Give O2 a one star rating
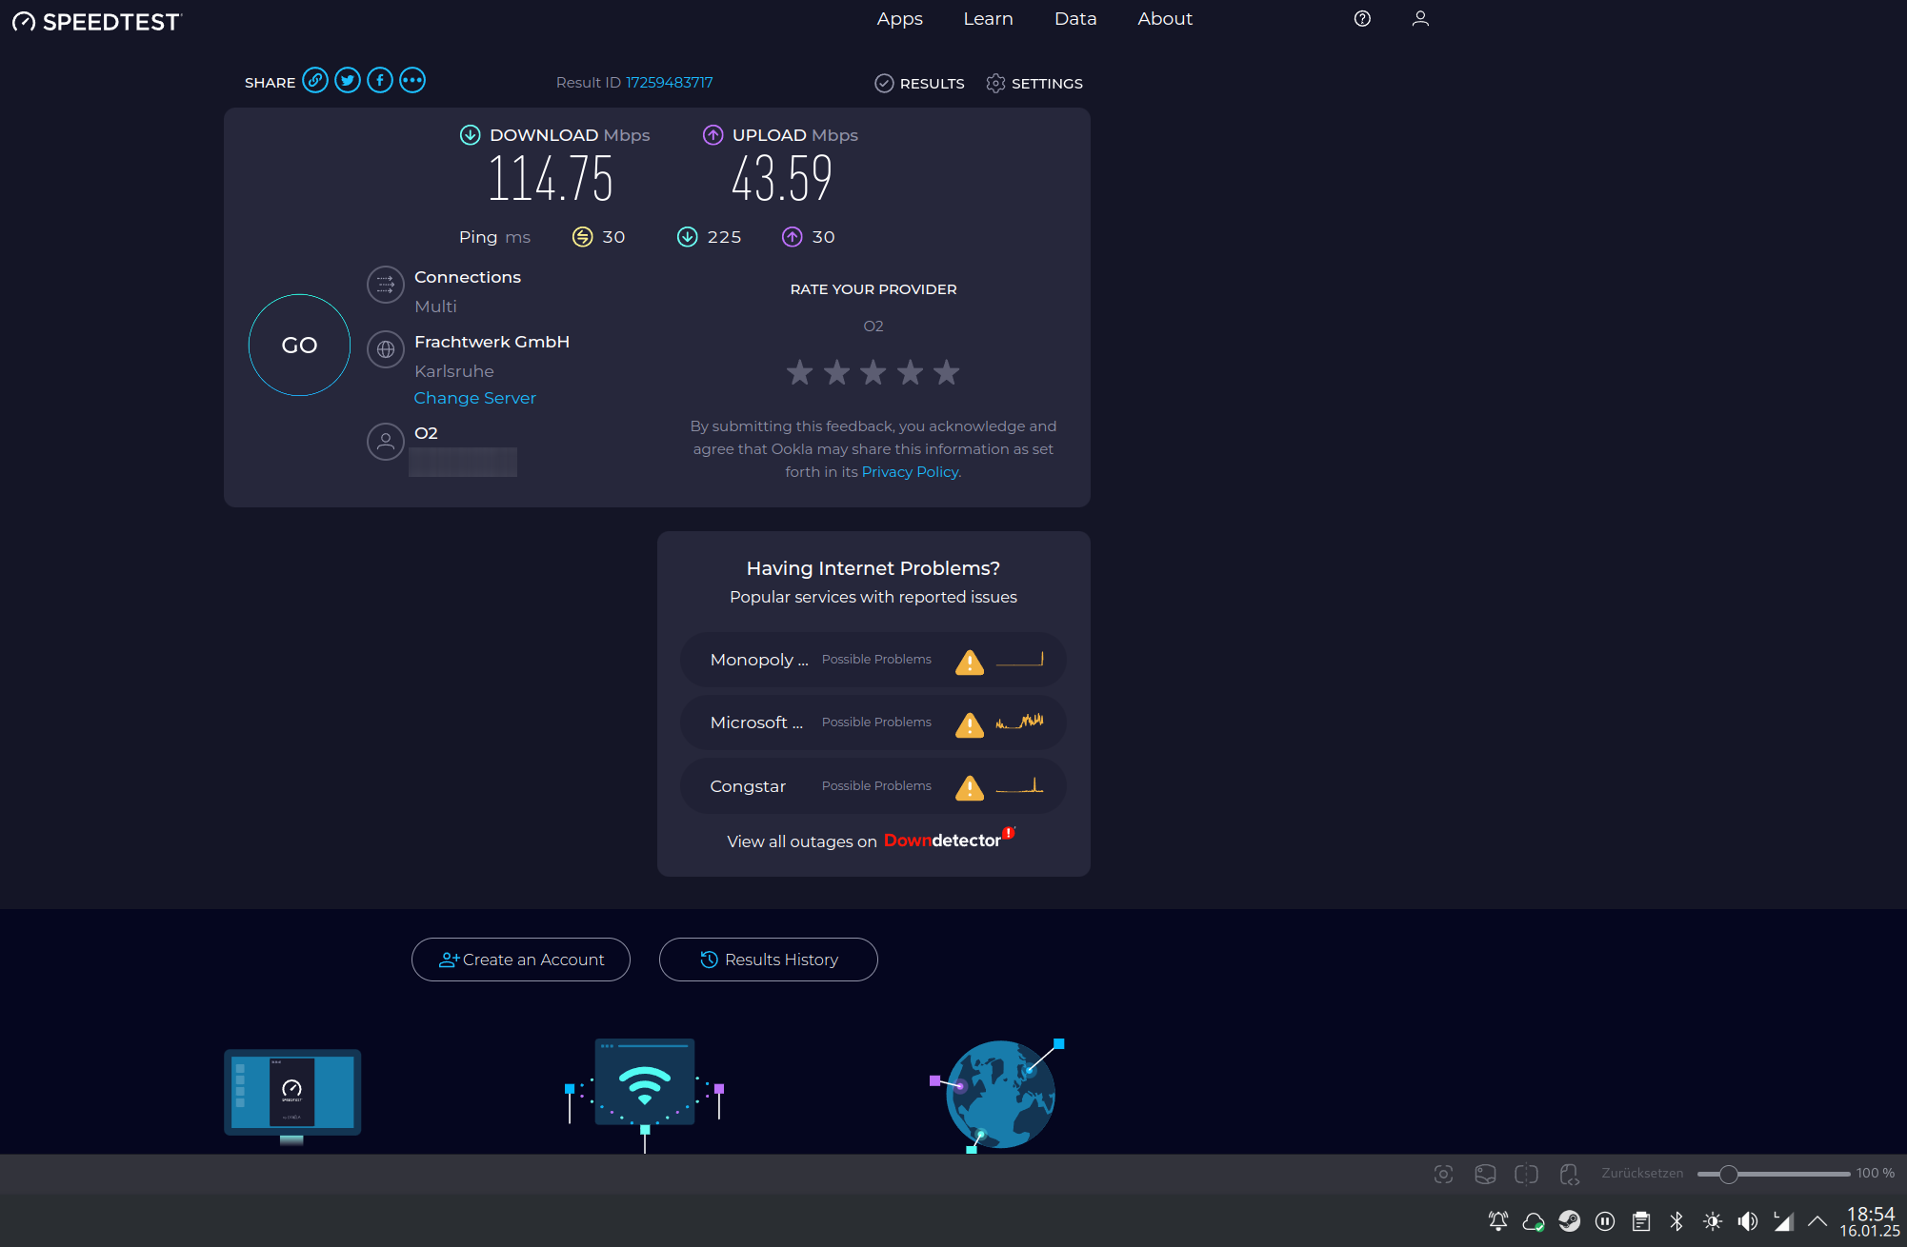 tap(799, 372)
